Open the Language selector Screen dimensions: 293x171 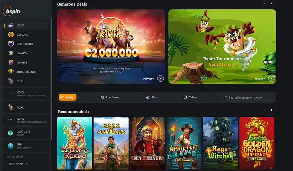pyautogui.click(x=27, y=133)
